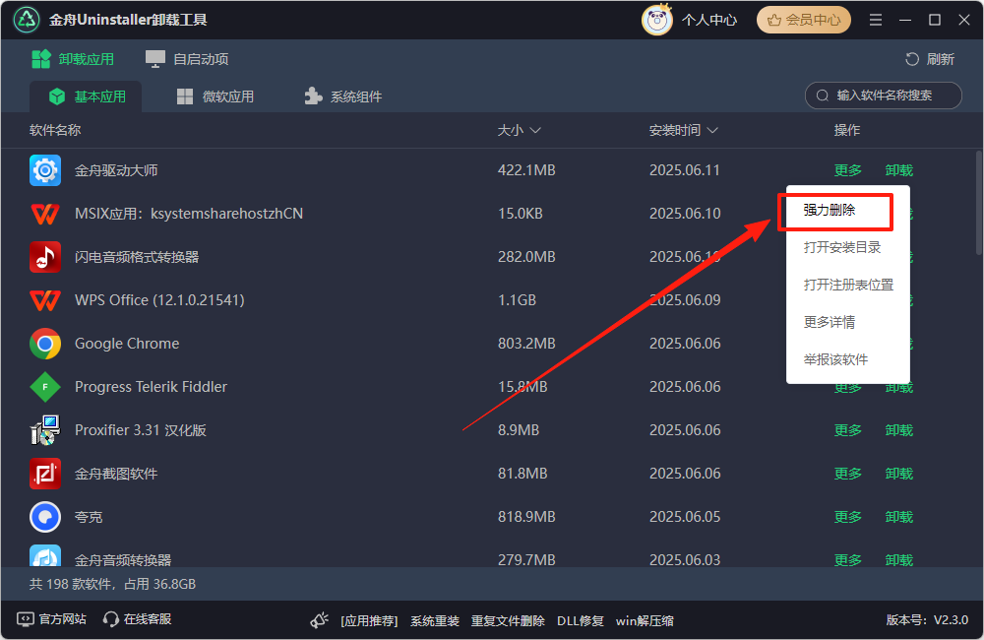The width and height of the screenshot is (984, 640).
Task: Click the WPS Office app icon
Action: pyautogui.click(x=45, y=300)
